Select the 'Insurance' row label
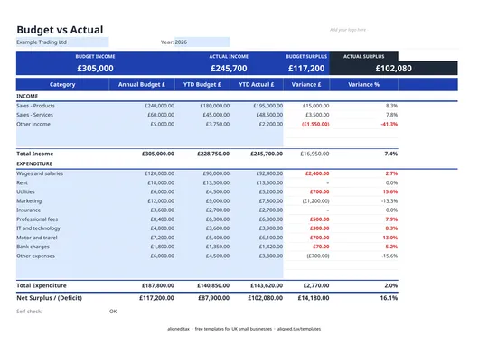 [29, 210]
